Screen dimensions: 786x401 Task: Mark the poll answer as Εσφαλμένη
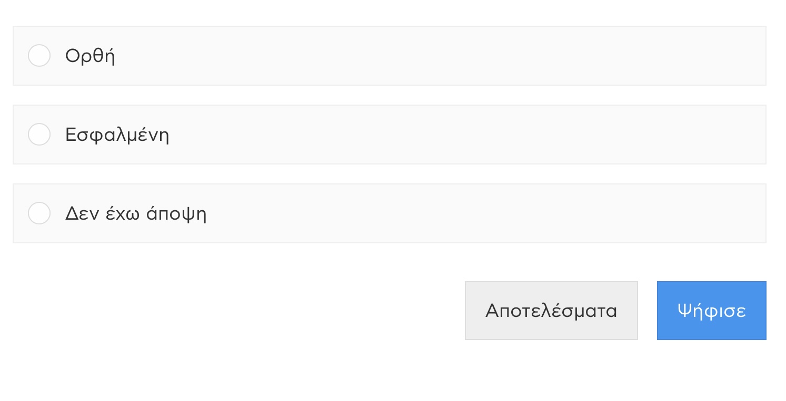point(39,135)
